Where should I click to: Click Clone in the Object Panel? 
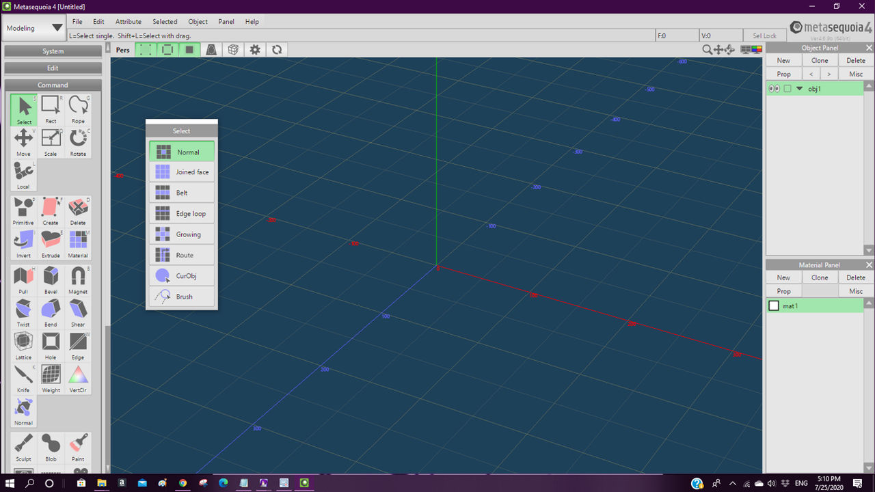click(x=820, y=61)
